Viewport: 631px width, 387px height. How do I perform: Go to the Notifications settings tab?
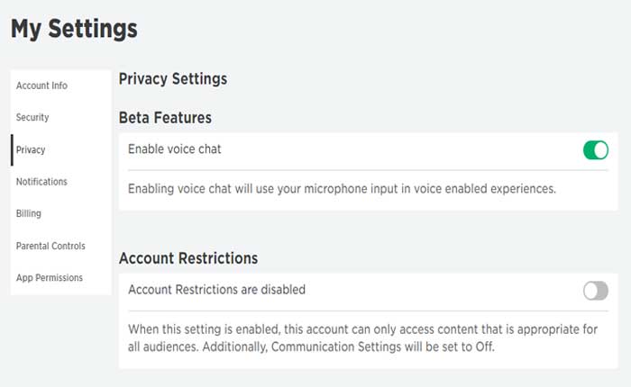click(x=41, y=182)
